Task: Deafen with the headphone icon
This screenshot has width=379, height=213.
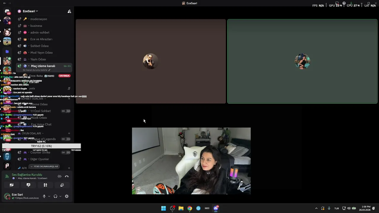Action: click(x=55, y=196)
